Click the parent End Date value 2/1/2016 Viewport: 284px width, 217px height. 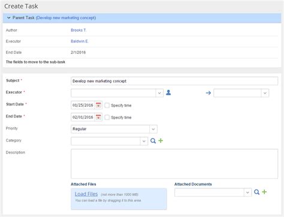coord(78,52)
